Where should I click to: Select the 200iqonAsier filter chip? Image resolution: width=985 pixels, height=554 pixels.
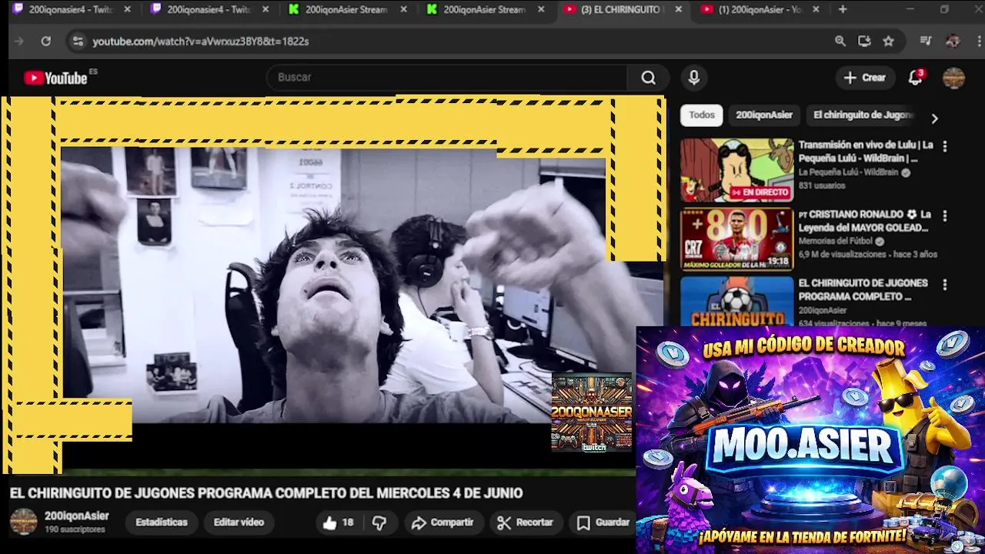point(764,115)
